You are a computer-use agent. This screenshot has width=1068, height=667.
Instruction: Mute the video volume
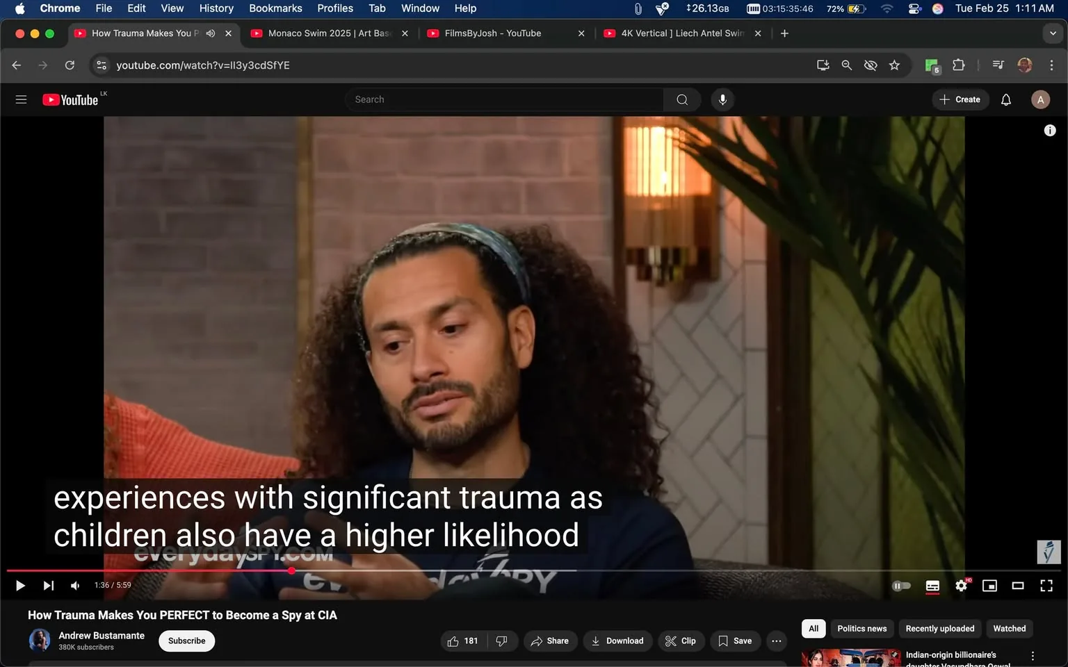(74, 585)
